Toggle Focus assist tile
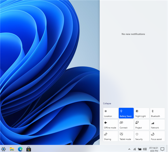The width and height of the screenshot is (168, 152). point(157,136)
